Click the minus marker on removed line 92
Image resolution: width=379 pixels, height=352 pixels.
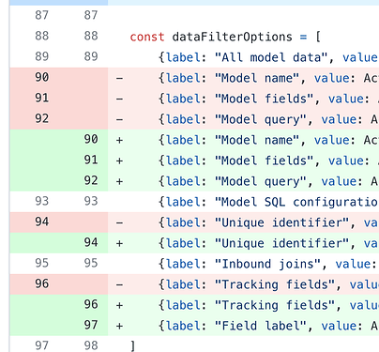(x=119, y=119)
